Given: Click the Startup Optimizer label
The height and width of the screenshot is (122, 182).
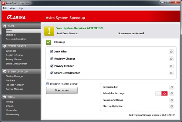Looking at the screenshot, I should [x=113, y=106].
